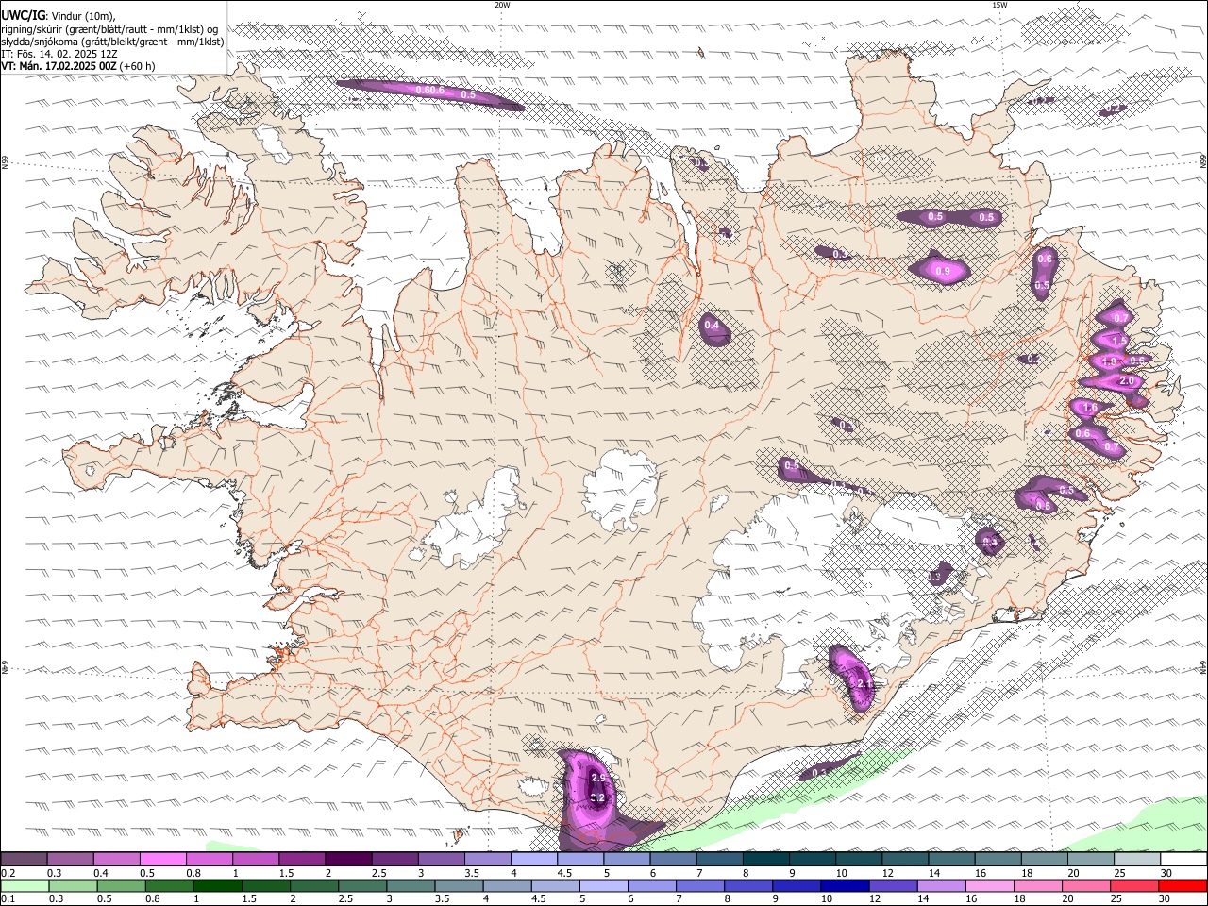Click the pale pink rain swatch labeled 16

(x=991, y=885)
